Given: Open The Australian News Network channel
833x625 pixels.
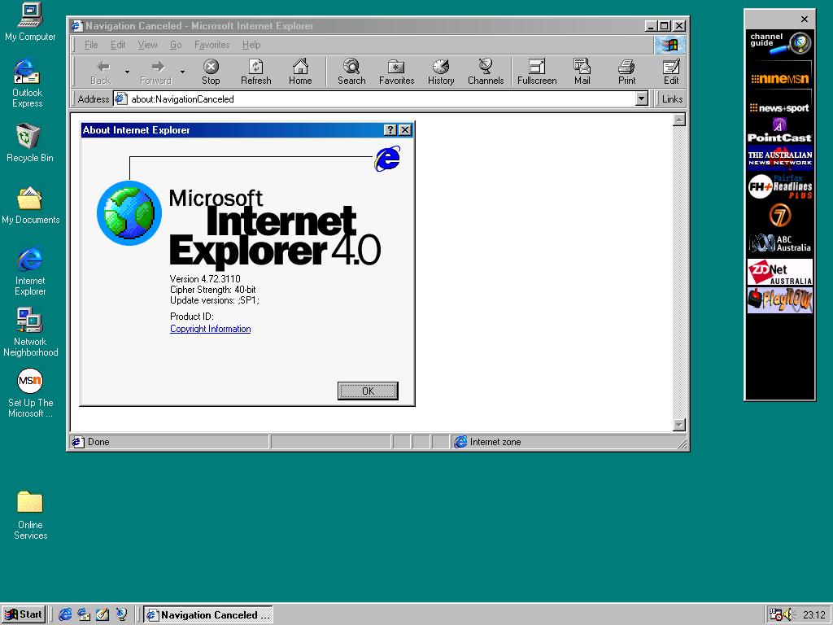Looking at the screenshot, I should pyautogui.click(x=780, y=158).
